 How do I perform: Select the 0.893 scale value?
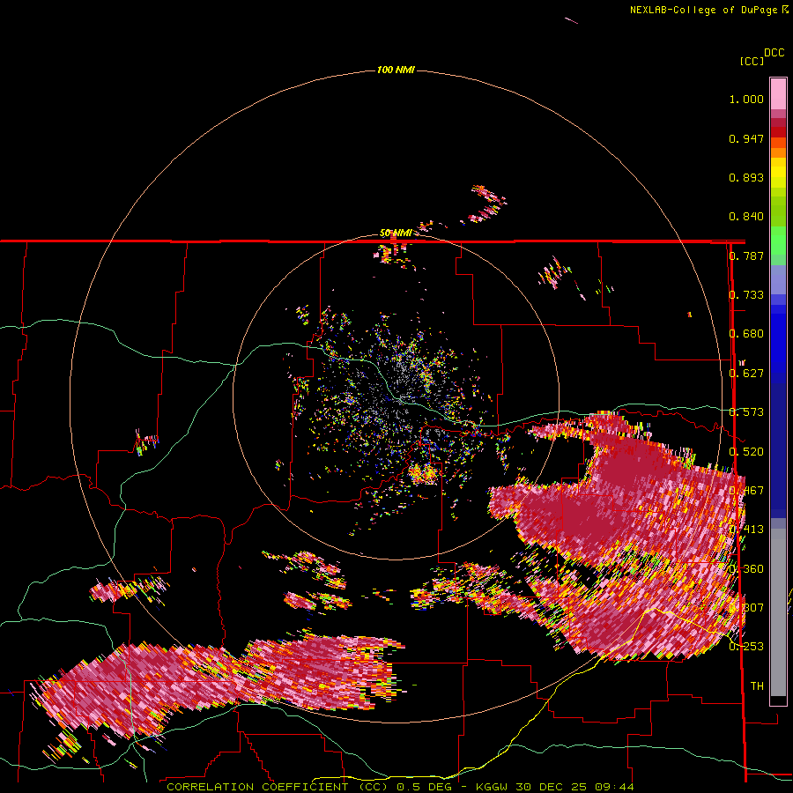coord(746,177)
